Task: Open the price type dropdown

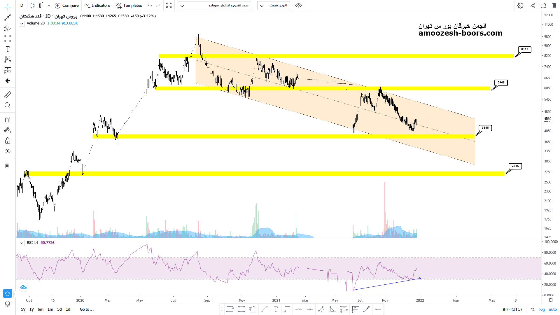Action: (273, 6)
